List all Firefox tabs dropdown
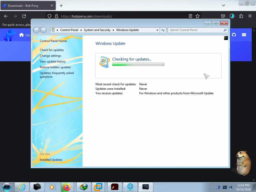Screen dimensions: 256x192 (x=223, y=5)
